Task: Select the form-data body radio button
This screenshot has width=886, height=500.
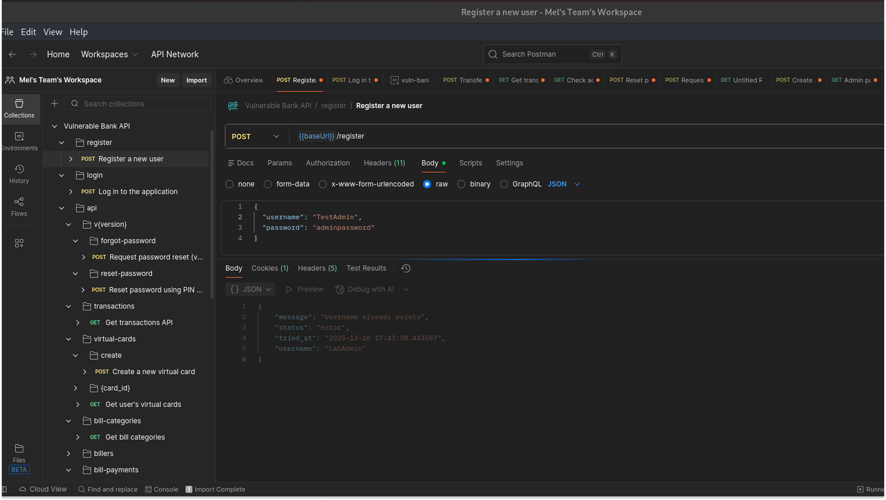Action: 267,184
